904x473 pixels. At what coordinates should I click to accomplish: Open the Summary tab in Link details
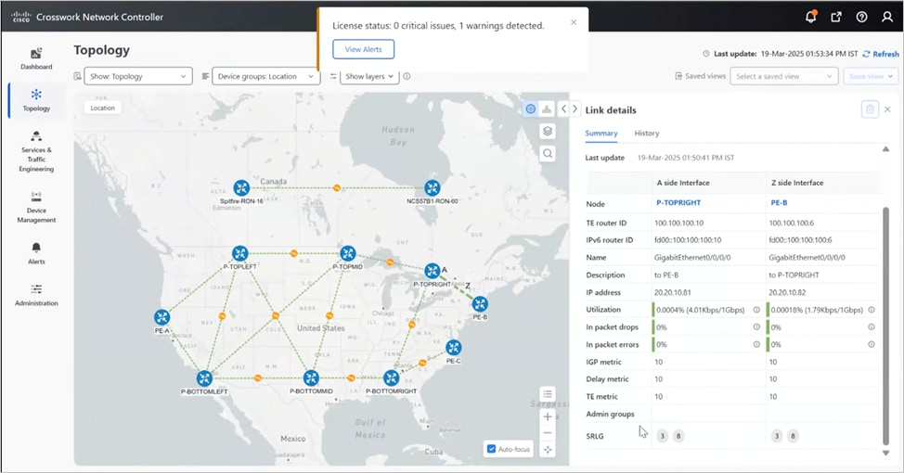click(x=601, y=133)
